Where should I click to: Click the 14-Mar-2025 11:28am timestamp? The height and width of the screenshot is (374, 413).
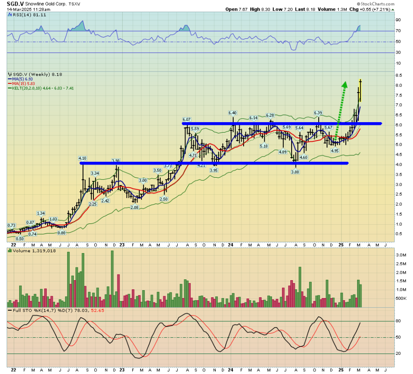click(28, 10)
